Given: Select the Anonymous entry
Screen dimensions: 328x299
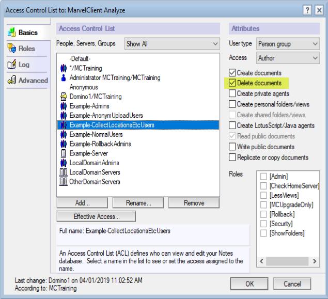Looking at the screenshot, I should pyautogui.click(x=138, y=87).
